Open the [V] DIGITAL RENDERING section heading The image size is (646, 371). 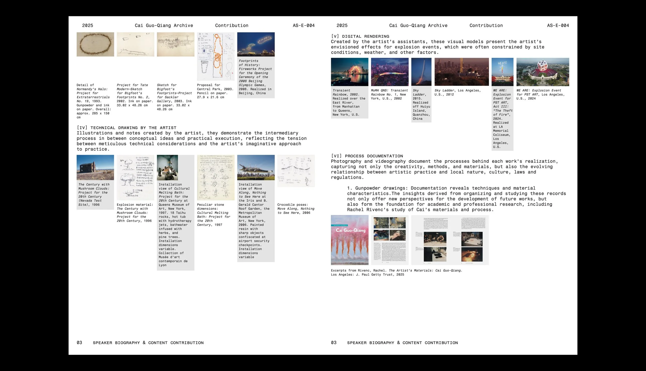pos(360,36)
